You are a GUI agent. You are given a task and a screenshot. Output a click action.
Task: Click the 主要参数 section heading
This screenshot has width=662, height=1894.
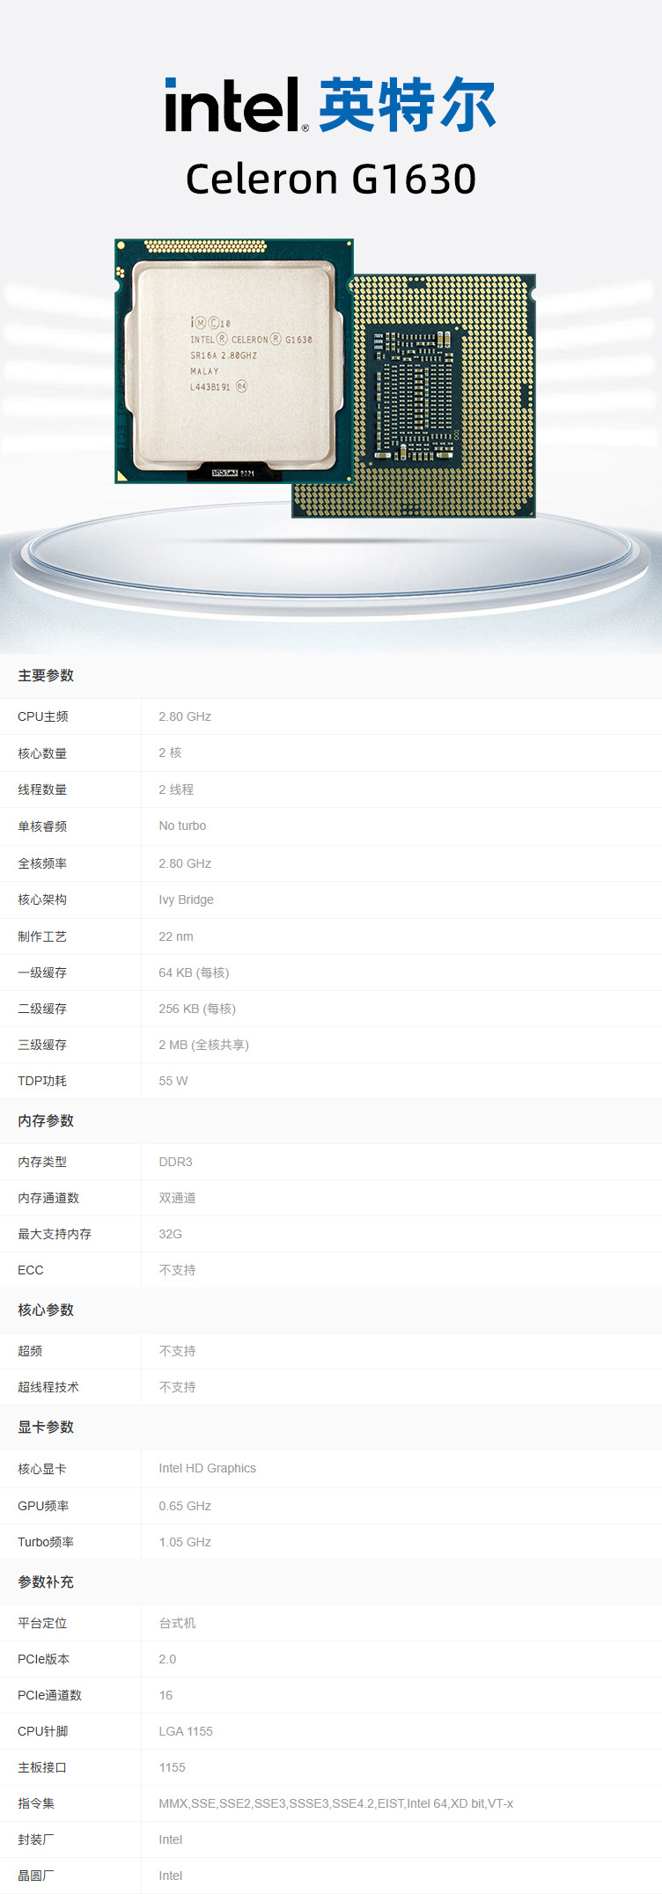coord(46,675)
